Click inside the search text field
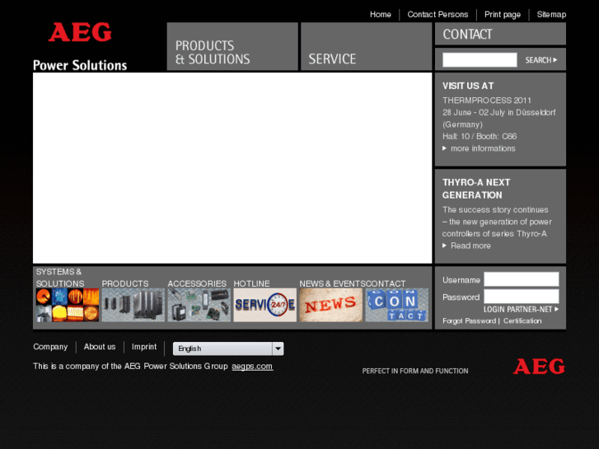599x449 pixels. click(x=480, y=60)
